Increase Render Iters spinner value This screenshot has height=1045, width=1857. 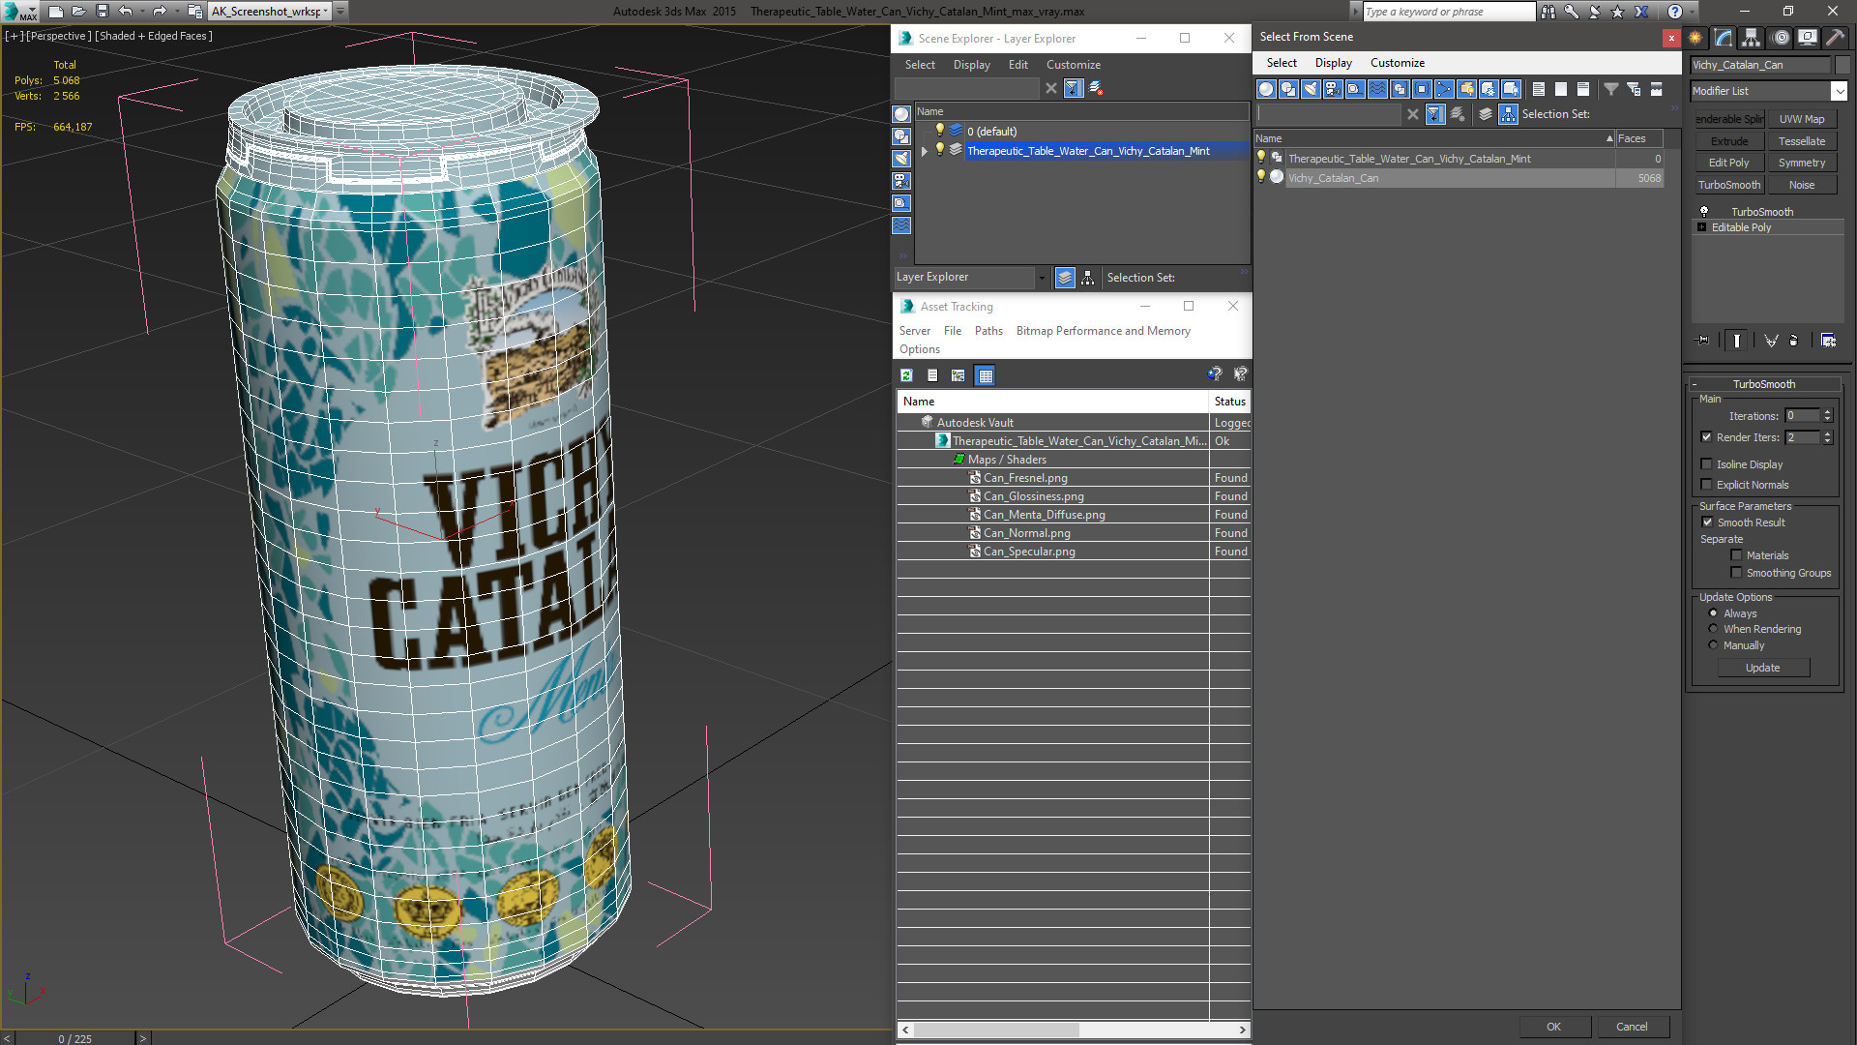[1827, 433]
